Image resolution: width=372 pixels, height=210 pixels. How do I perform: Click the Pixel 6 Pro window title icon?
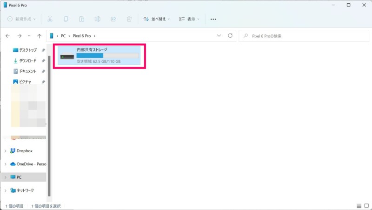pyautogui.click(x=5, y=5)
